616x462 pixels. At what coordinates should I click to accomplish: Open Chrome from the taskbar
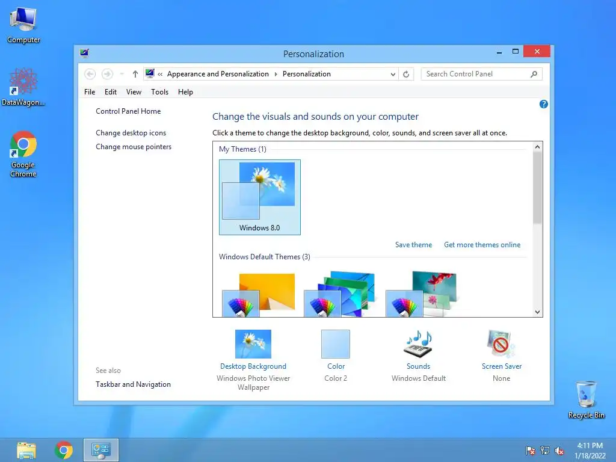64,450
